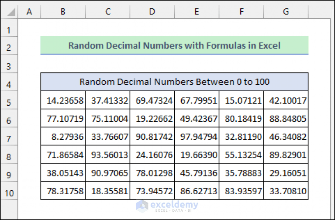
Task: Click the select-all corner triangle
Action: pyautogui.click(x=11, y=12)
